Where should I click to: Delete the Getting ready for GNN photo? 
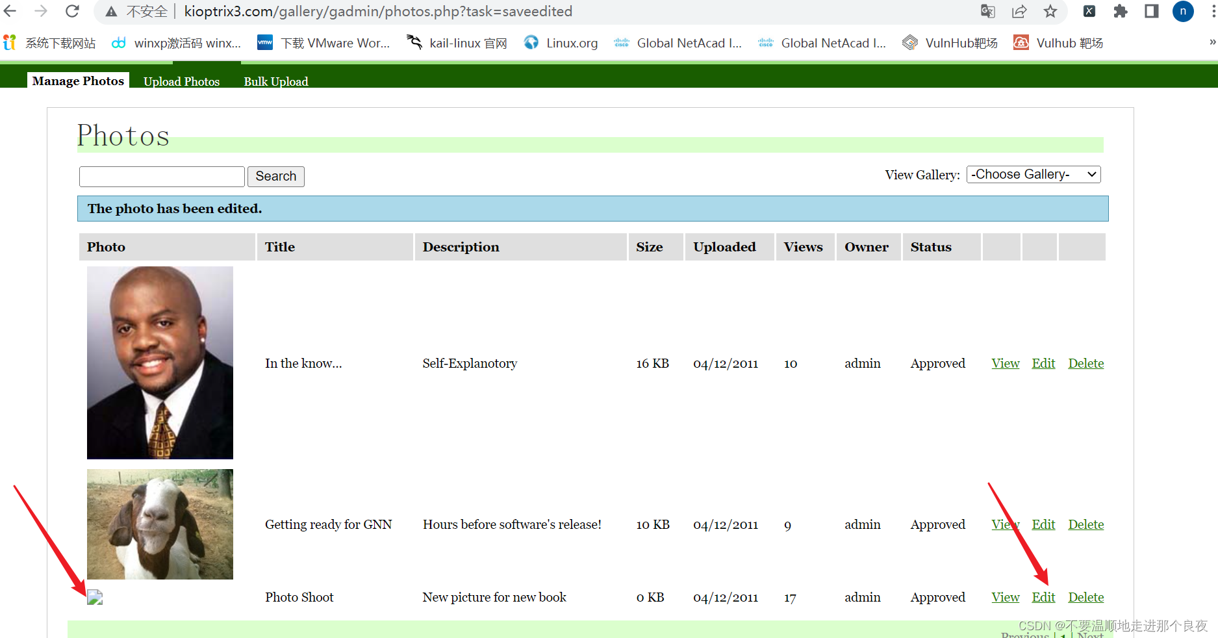pos(1086,524)
